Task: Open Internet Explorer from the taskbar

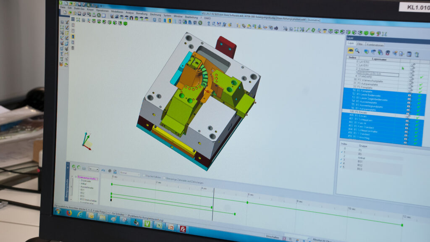Action: click(80, 215)
